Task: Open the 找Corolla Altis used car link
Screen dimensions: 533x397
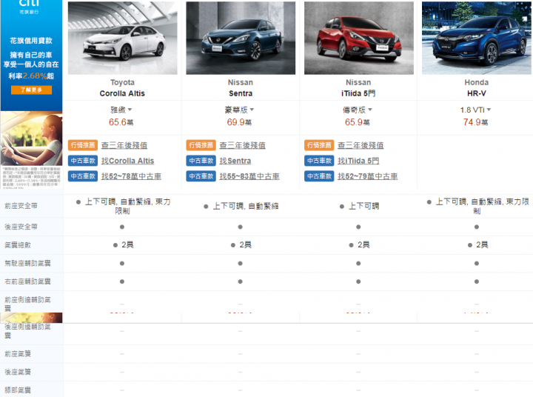Action: point(127,161)
